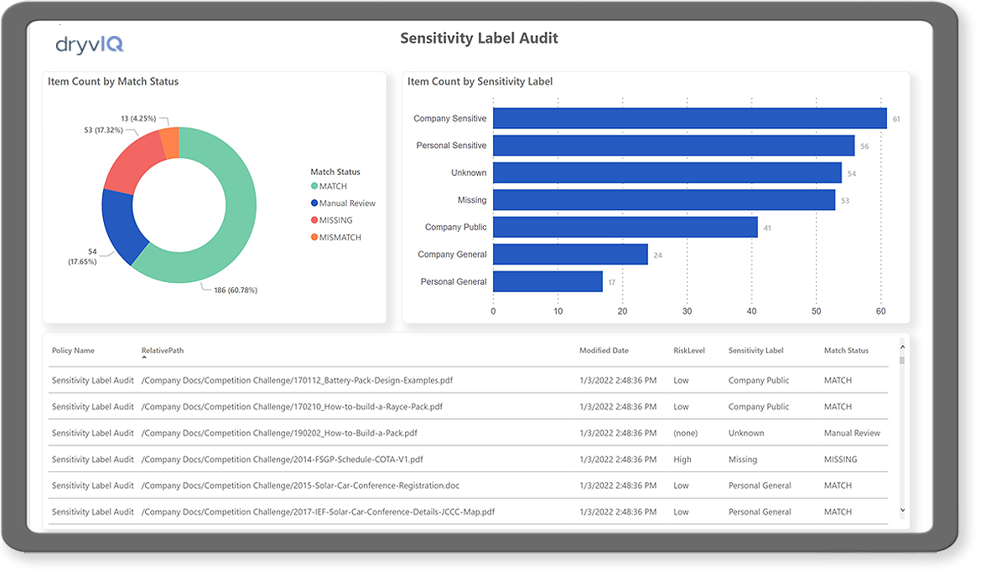Click scrollbar down arrow in table
981x586 pixels.
pyautogui.click(x=902, y=511)
